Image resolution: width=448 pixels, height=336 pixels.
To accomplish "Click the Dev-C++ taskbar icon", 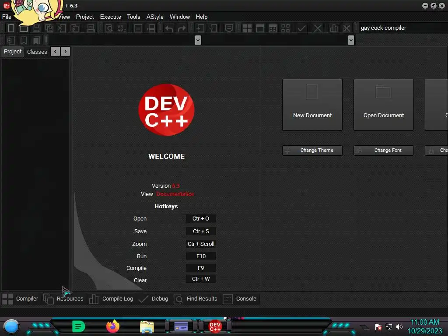I will 215,326.
